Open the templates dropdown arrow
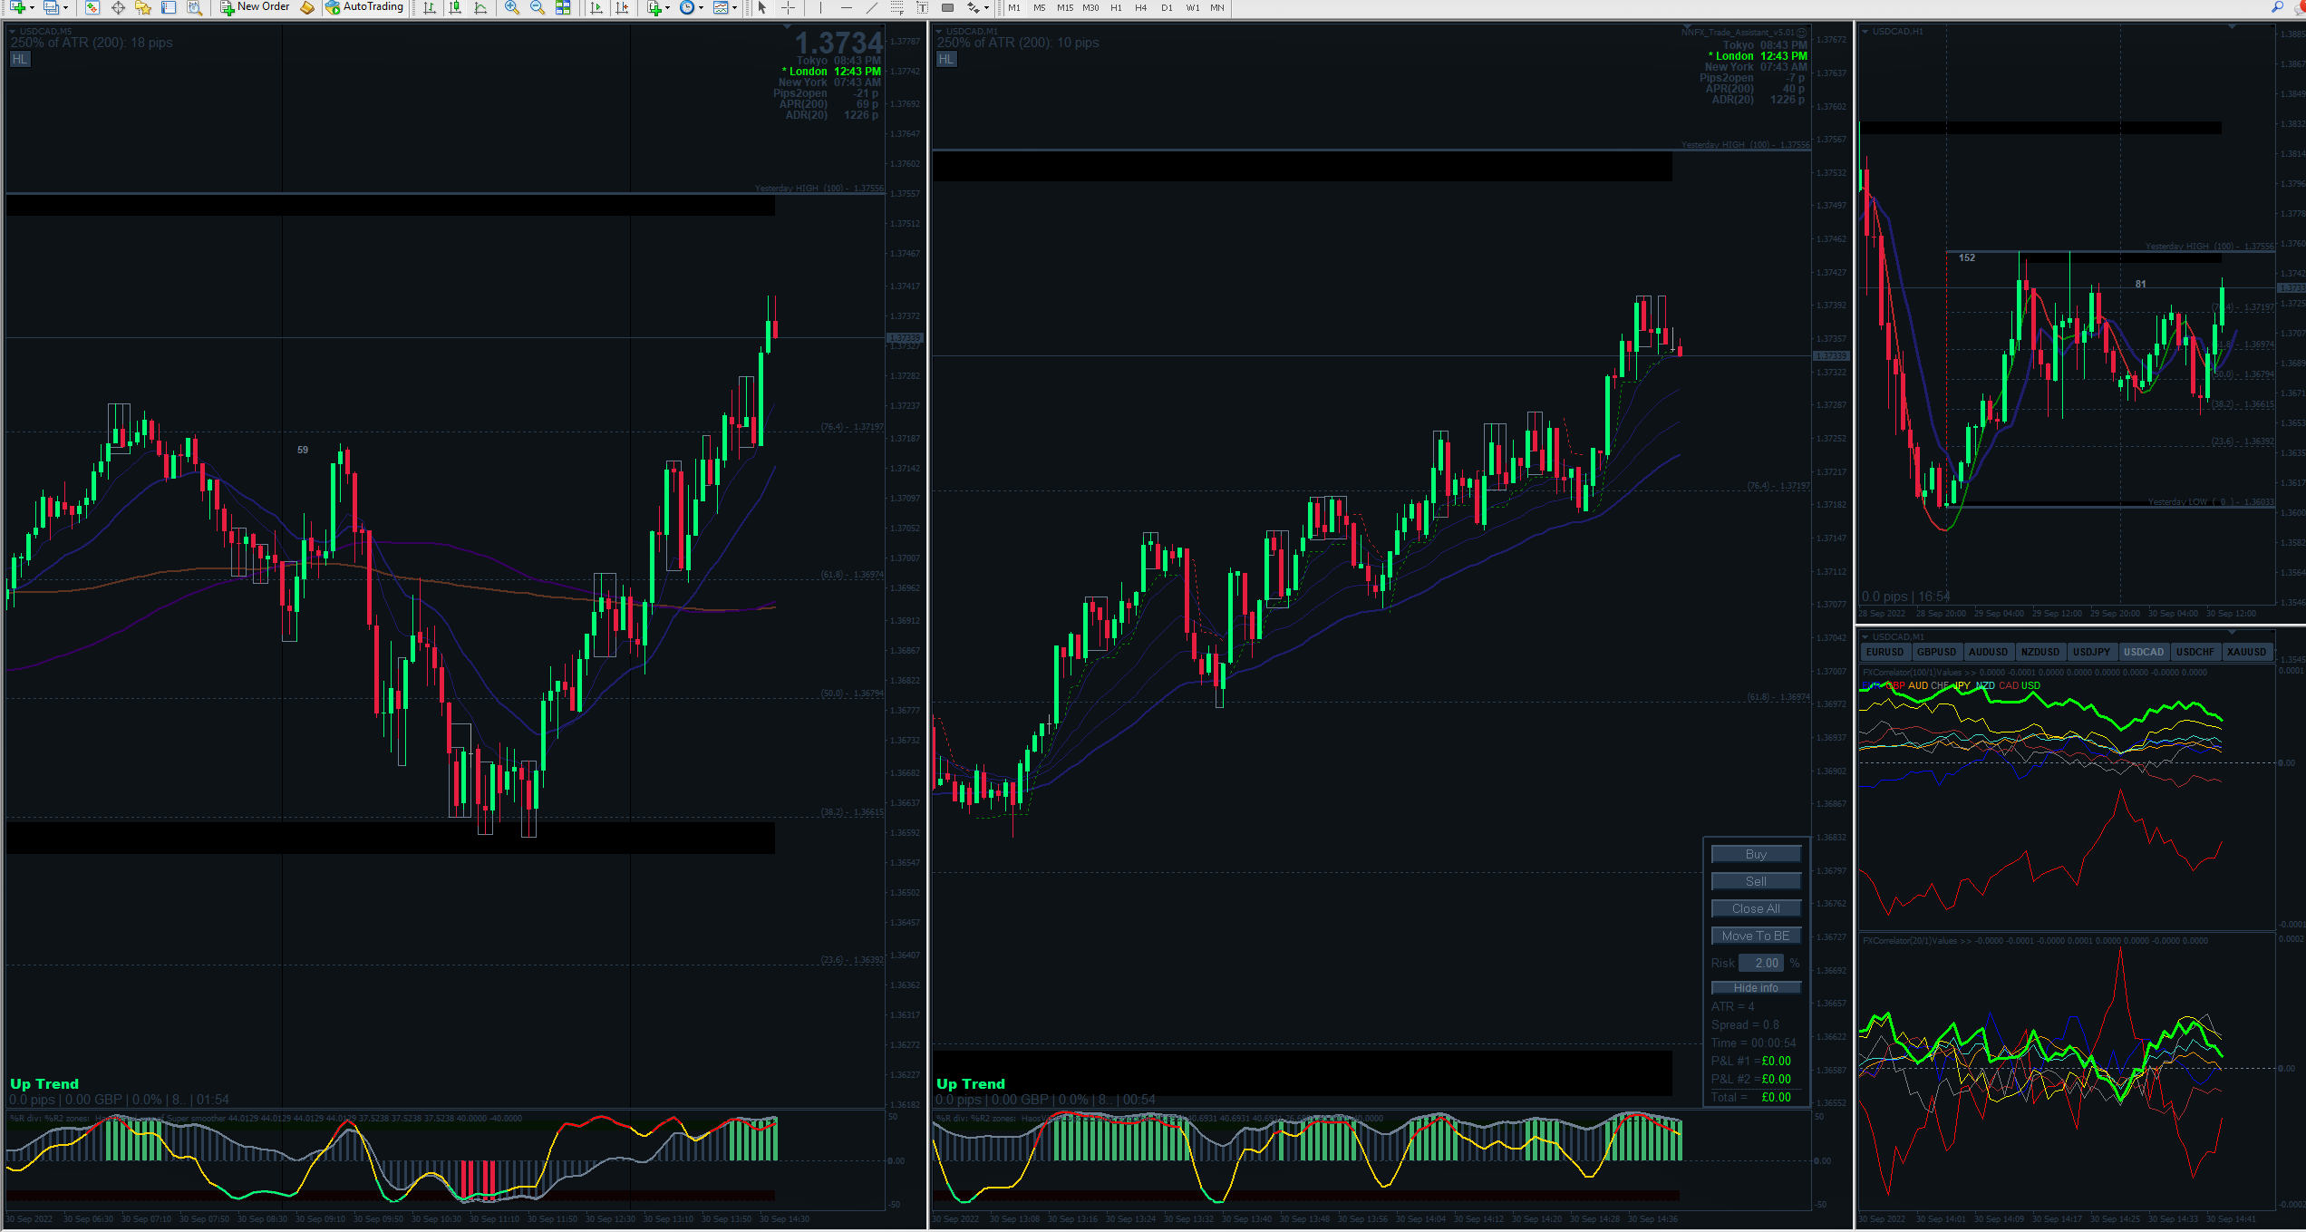 click(734, 7)
